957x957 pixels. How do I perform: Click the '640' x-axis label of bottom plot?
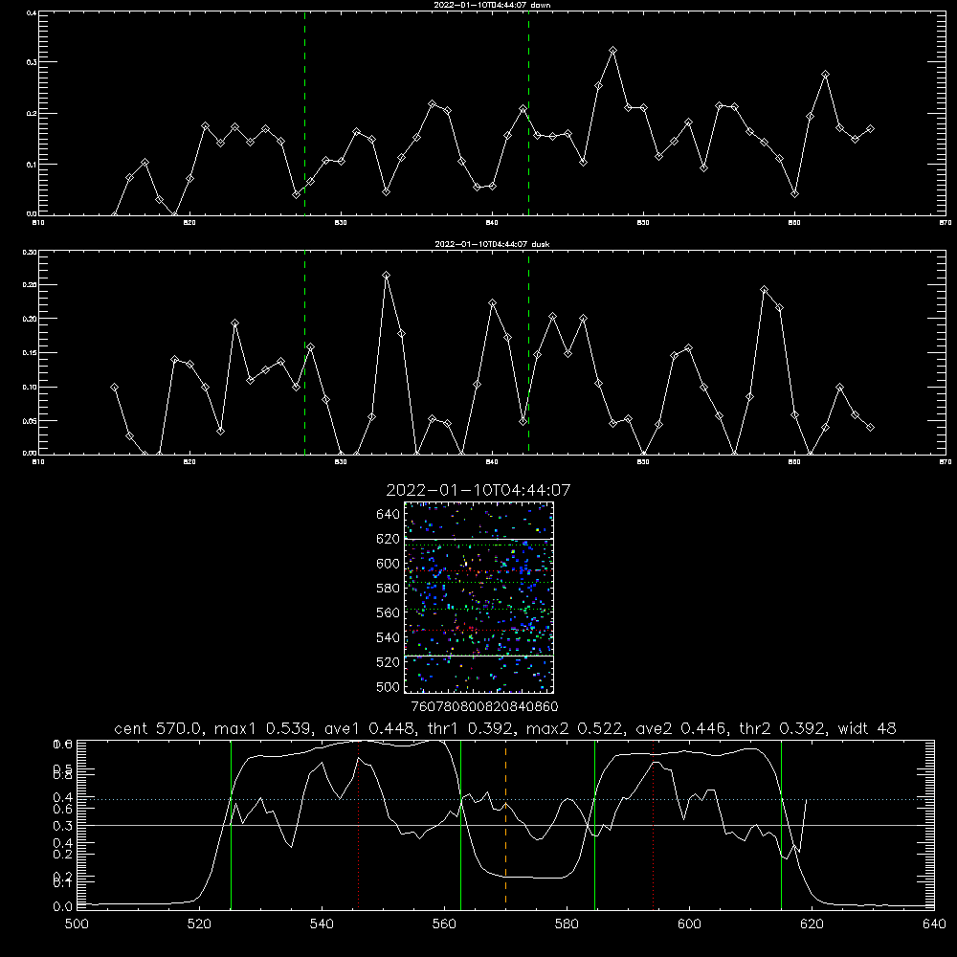(934, 924)
